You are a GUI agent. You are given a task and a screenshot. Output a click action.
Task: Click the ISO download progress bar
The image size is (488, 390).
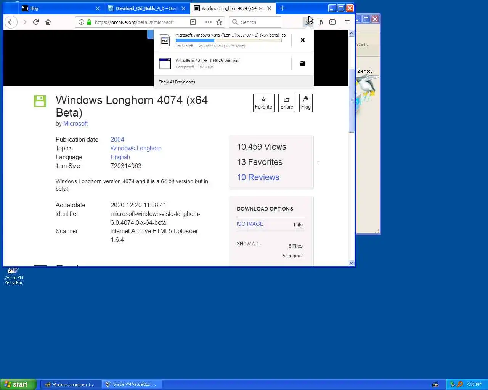pos(228,40)
